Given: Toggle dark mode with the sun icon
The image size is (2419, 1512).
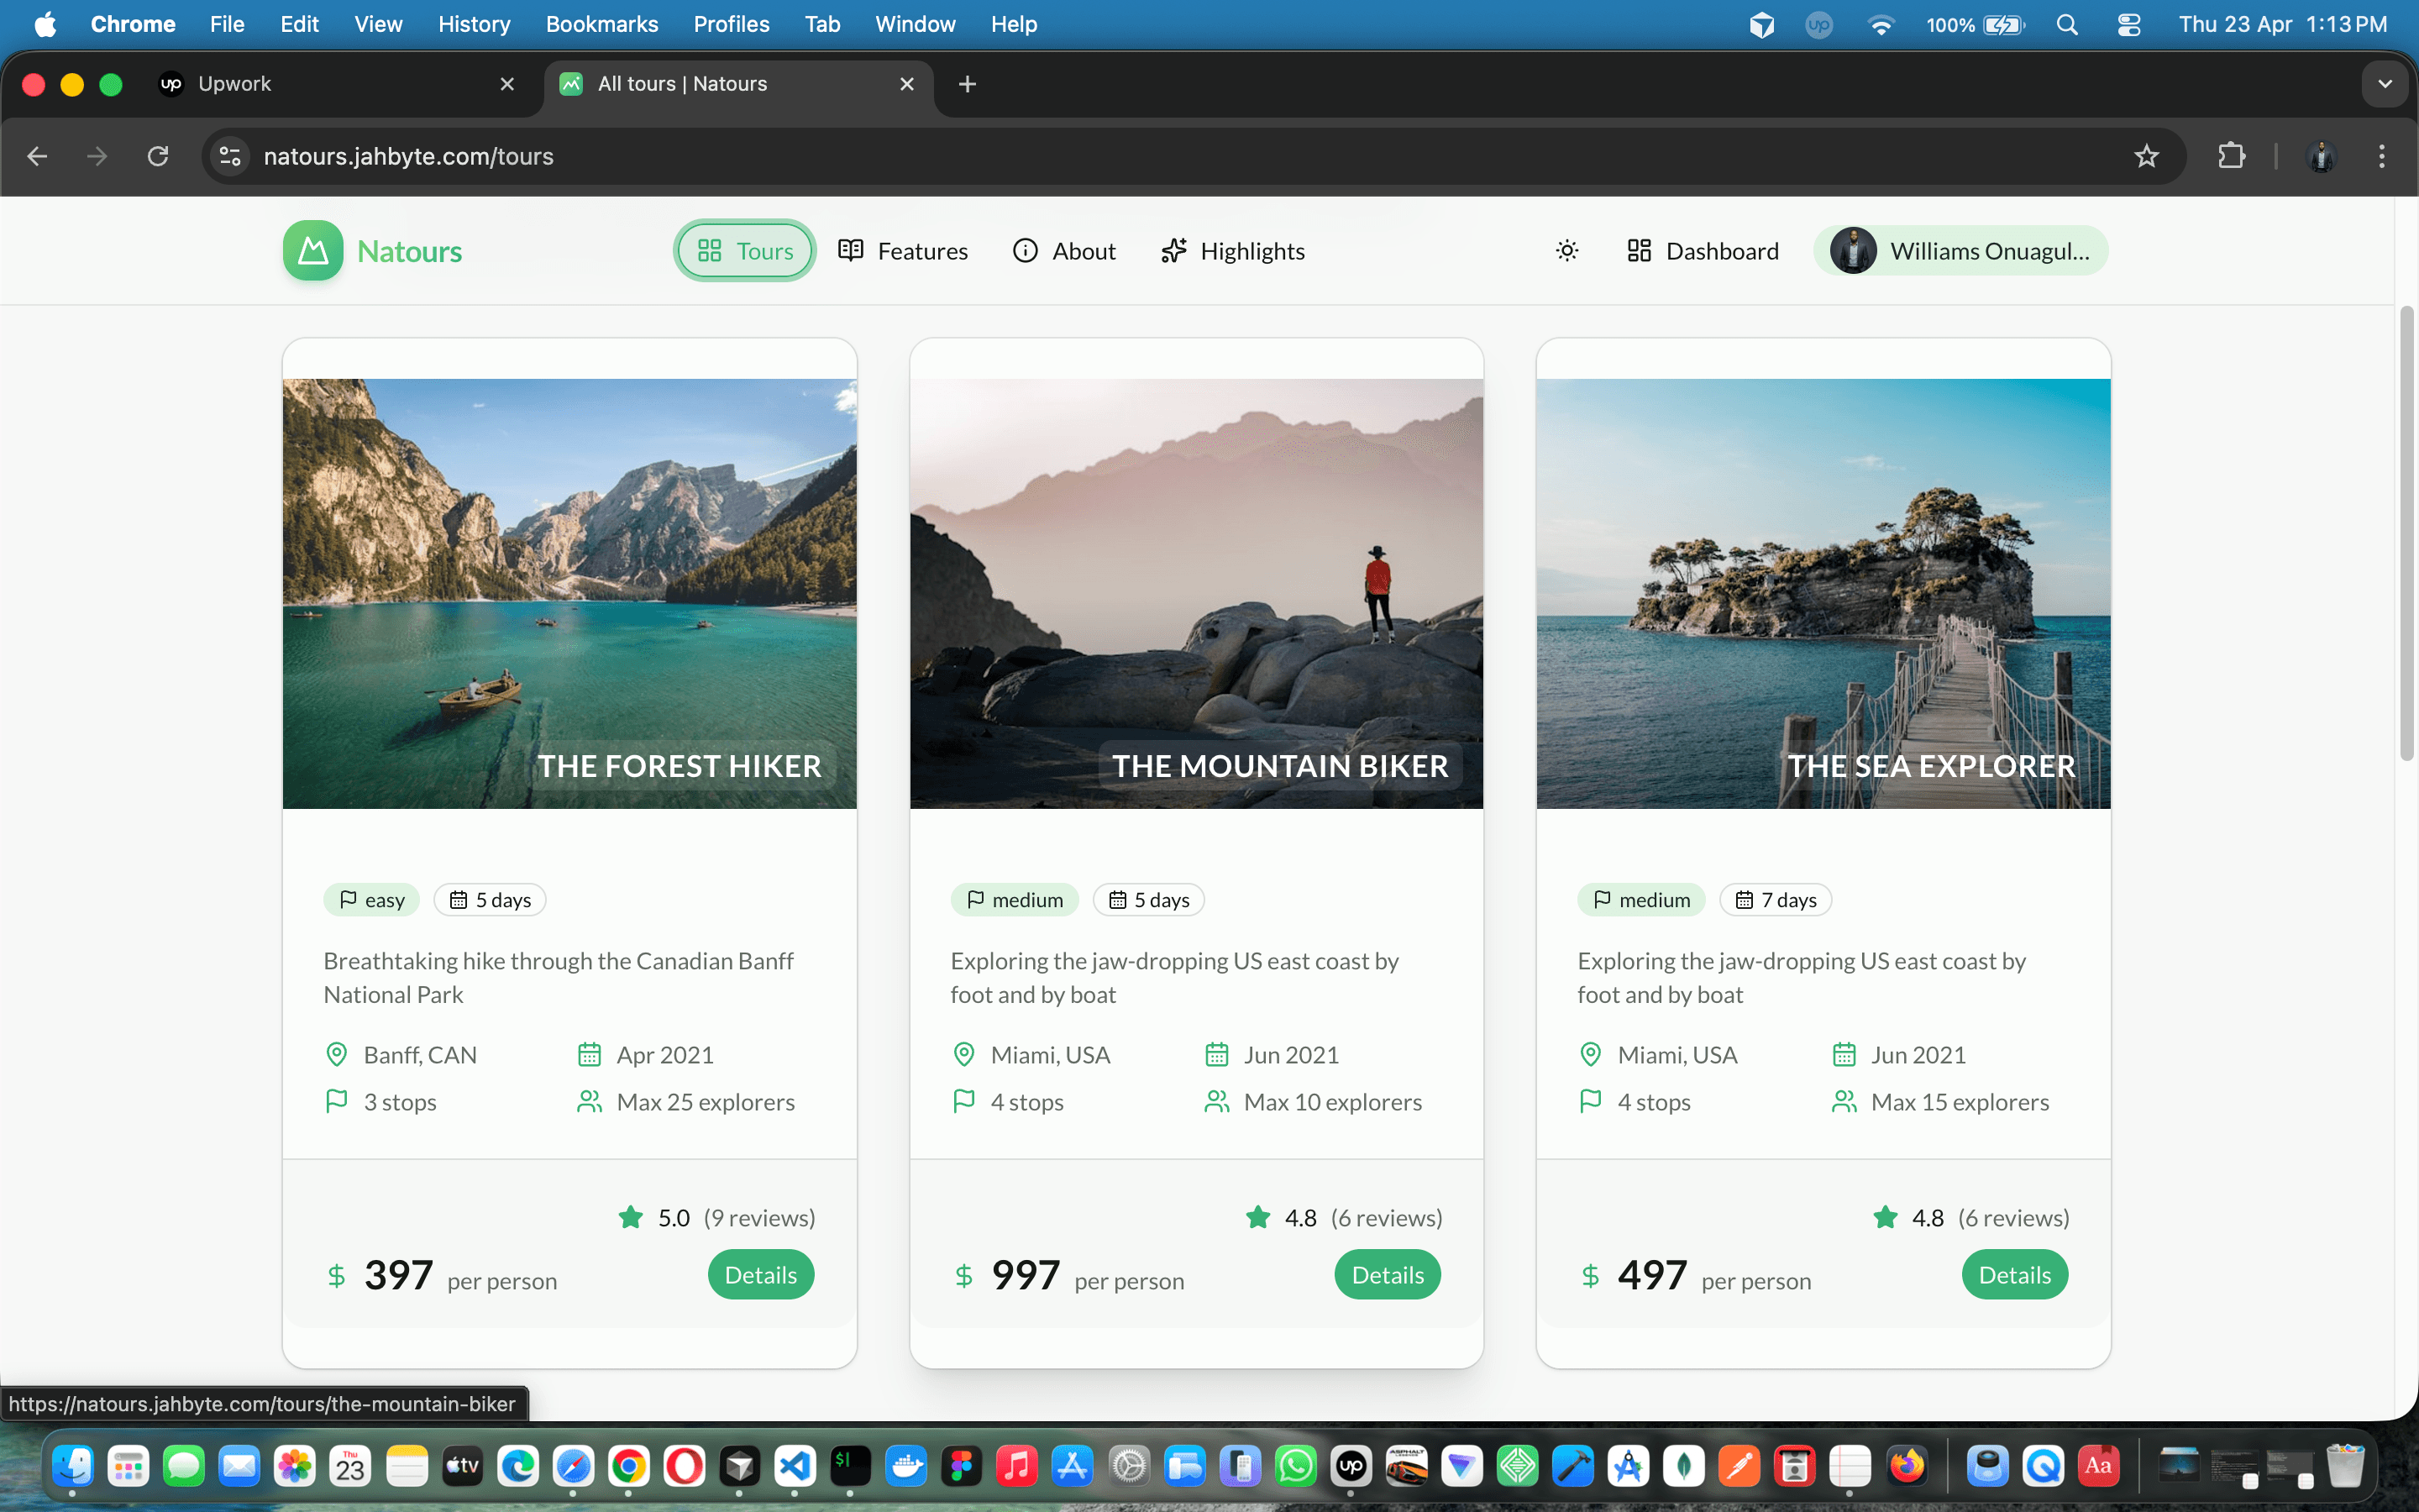Looking at the screenshot, I should 1566,250.
